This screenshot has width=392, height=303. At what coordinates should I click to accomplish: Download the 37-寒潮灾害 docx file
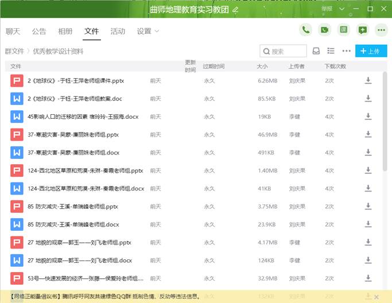368,153
